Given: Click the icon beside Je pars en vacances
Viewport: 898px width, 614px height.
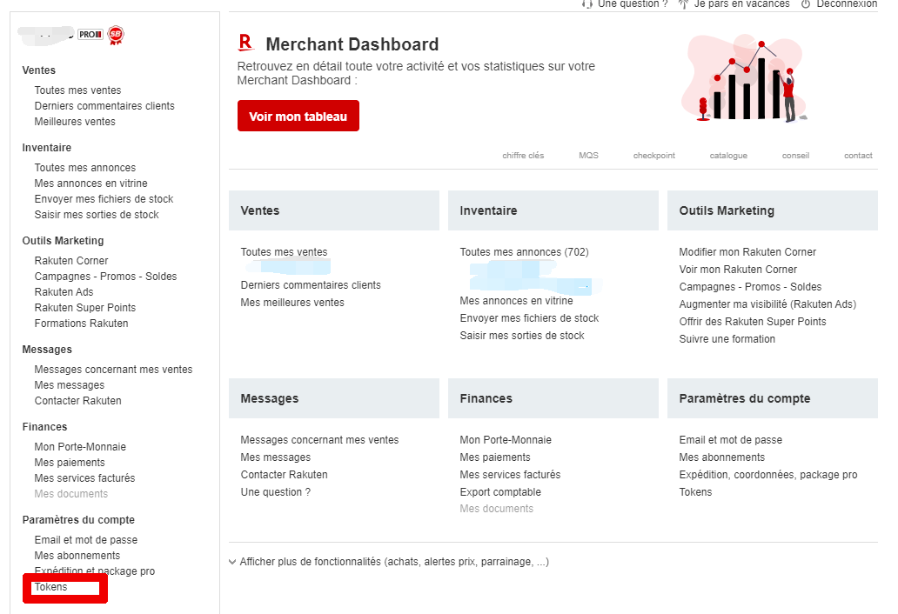Looking at the screenshot, I should [684, 4].
